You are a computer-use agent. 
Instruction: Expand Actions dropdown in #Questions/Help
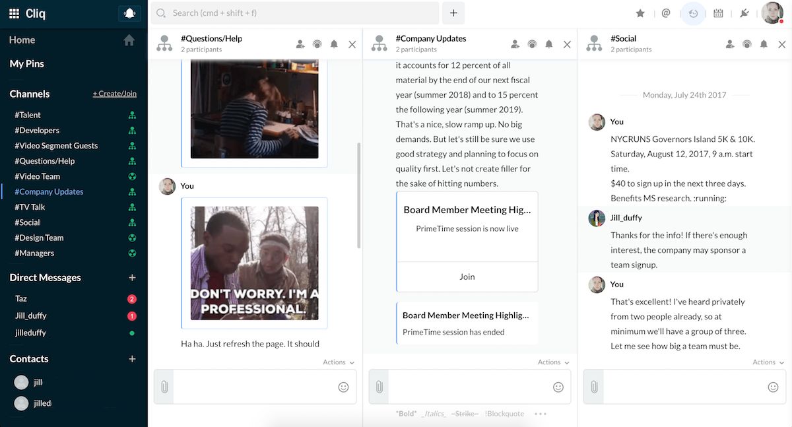pos(339,362)
